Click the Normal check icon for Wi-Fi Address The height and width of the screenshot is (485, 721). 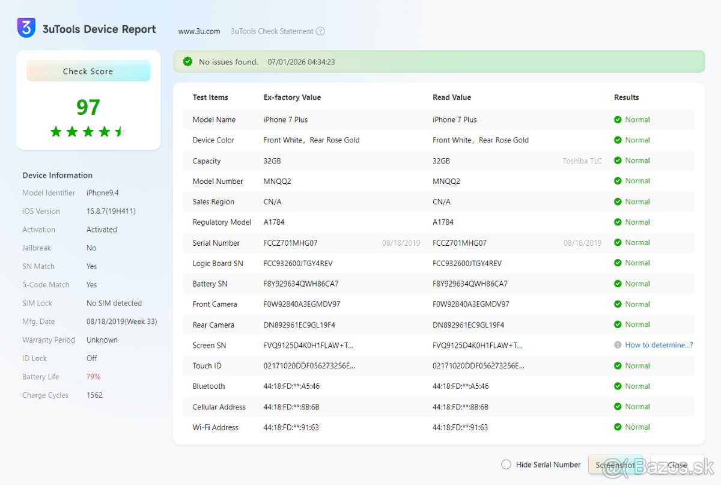pos(618,427)
